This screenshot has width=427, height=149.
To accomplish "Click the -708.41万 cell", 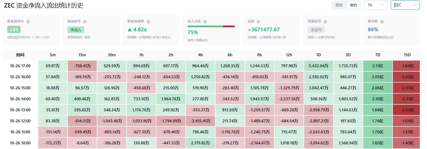I will (x=82, y=66).
